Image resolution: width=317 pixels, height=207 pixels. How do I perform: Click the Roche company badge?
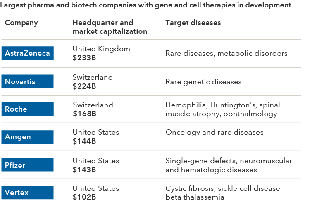[x=28, y=109]
